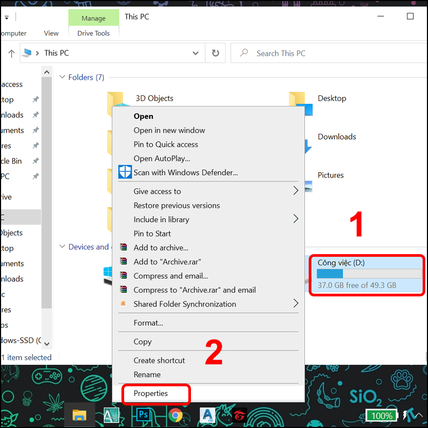
Task: Choose Restore previous versions
Action: [177, 205]
